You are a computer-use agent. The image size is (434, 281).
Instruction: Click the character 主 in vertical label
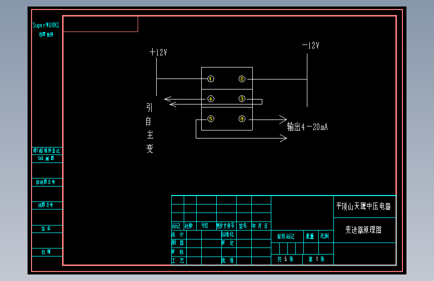150,134
